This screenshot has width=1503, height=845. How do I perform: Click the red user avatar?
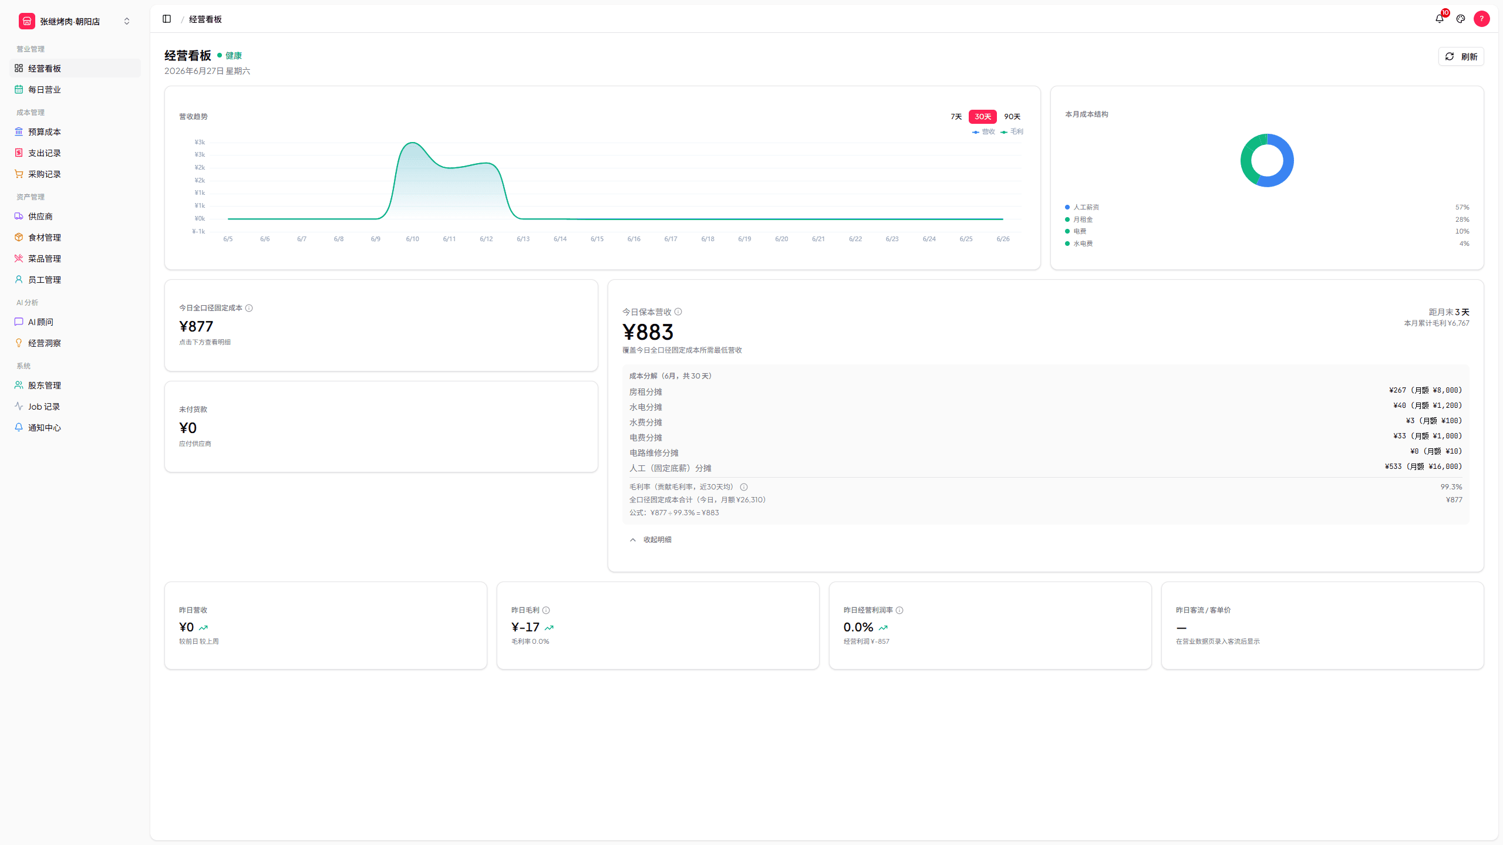1482,19
